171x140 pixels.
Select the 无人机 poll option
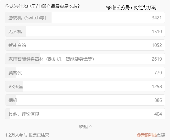(85, 31)
